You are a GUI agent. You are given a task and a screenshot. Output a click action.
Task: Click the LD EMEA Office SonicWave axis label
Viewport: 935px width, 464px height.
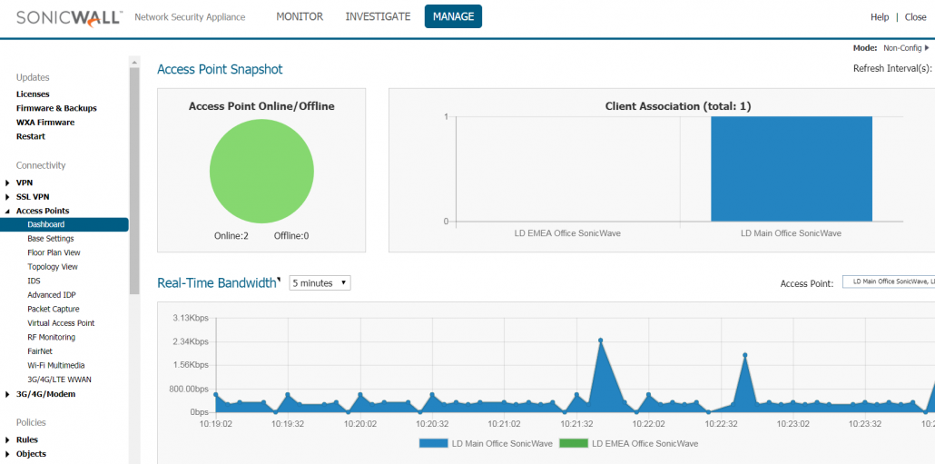click(567, 233)
